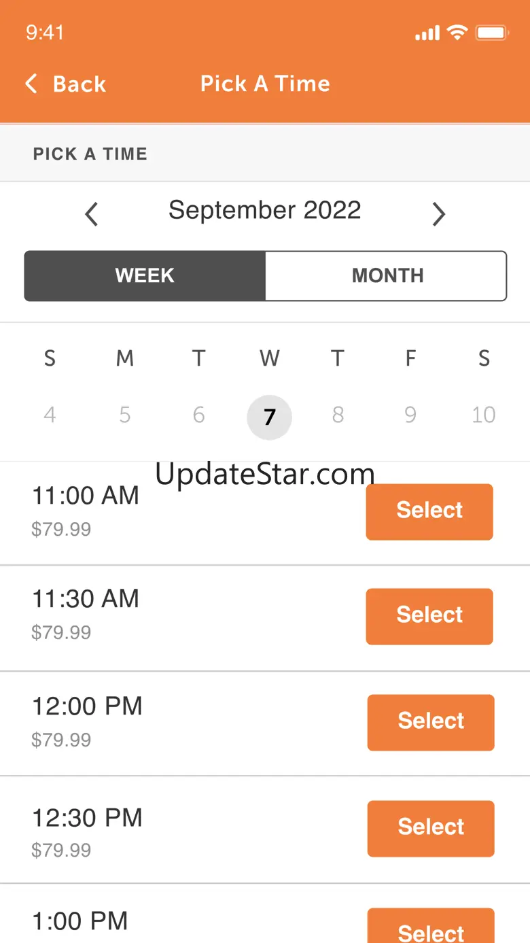Select the 11:30 AM time slot
Screen dimensions: 530x943
429,616
